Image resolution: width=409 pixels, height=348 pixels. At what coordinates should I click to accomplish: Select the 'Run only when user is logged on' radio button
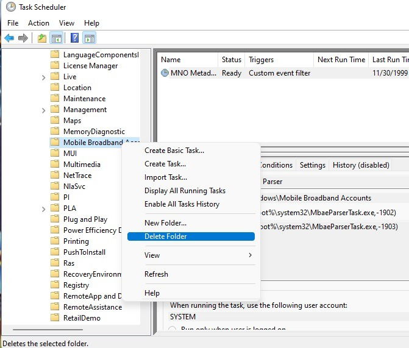172,328
